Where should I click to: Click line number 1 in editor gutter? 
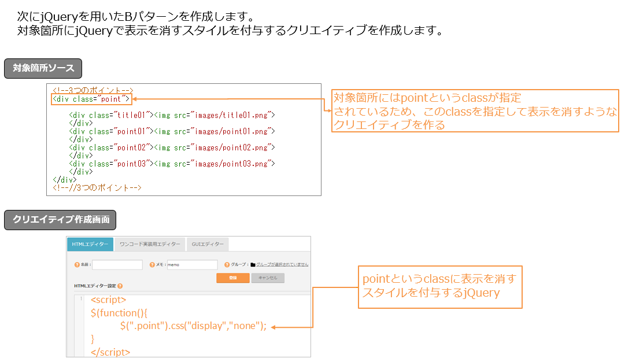click(81, 298)
